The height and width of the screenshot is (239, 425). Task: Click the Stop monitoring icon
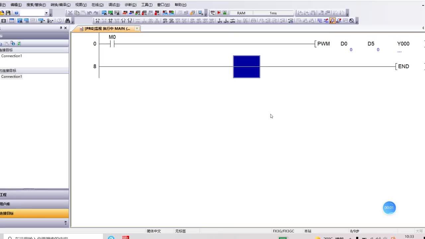[144, 13]
